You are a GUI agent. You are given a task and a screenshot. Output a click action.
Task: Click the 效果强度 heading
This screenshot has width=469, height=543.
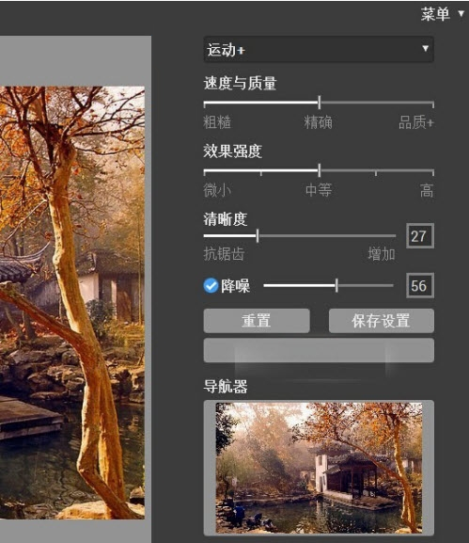tap(232, 152)
